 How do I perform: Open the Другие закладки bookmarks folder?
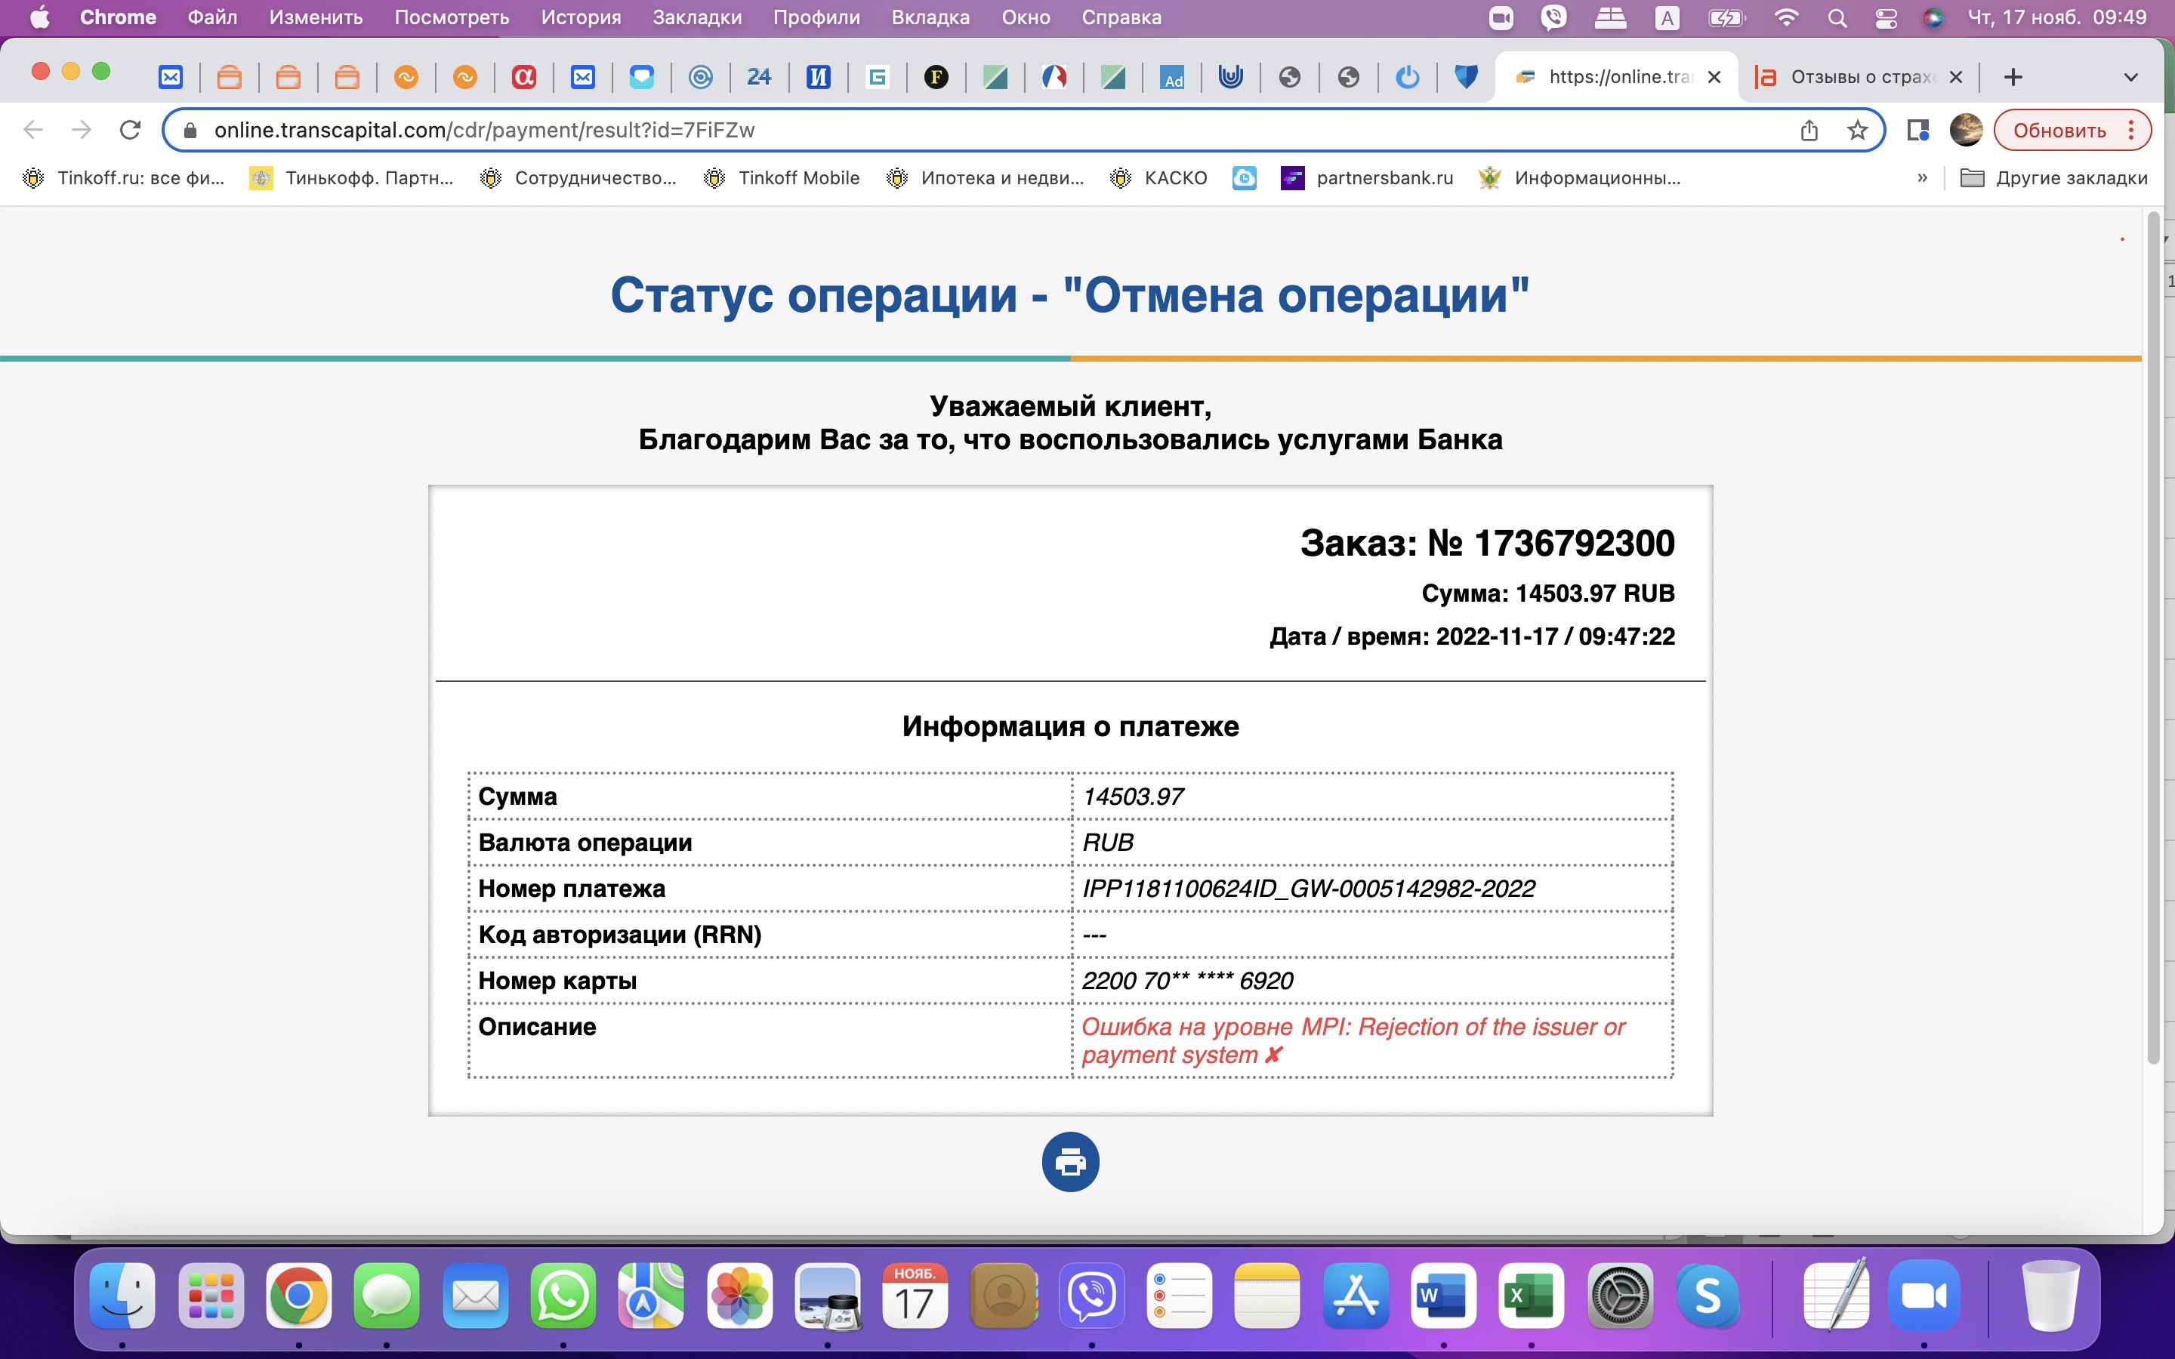[2053, 178]
